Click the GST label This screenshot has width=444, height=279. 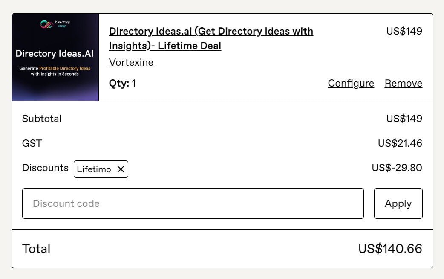tap(32, 143)
